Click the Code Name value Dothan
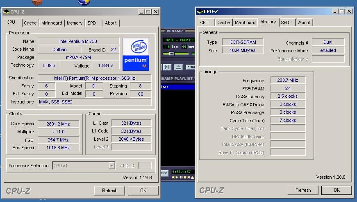357x202 pixels. pos(60,49)
